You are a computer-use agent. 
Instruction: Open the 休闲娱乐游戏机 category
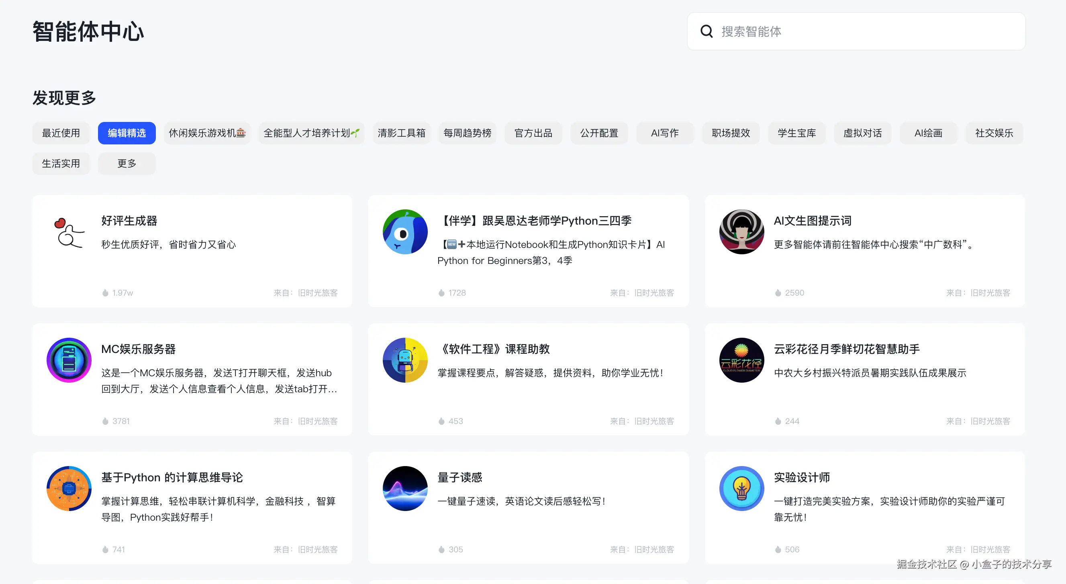click(x=207, y=133)
